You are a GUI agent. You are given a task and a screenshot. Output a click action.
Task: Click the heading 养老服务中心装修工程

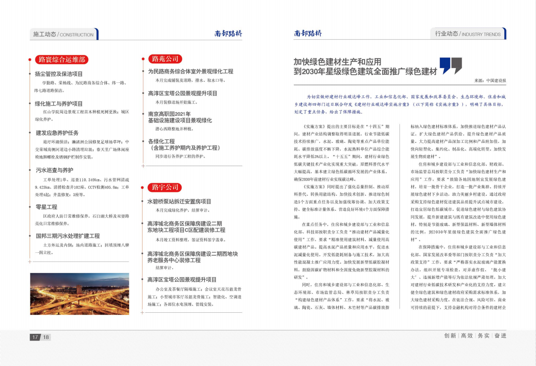pyautogui.click(x=174, y=260)
